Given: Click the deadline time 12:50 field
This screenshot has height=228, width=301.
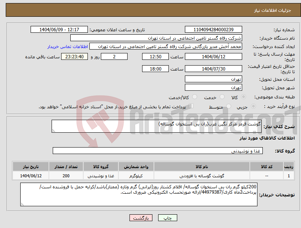Looking at the screenshot, I should [155, 56].
